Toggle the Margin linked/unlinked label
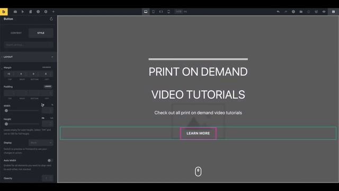339x191 pixels. click(47, 67)
